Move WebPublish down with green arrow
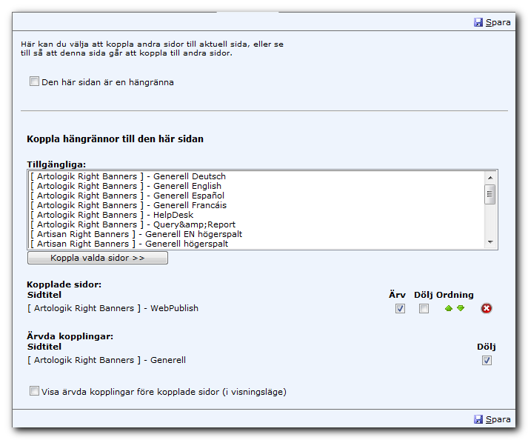Viewport: 528px width, 440px height. point(461,308)
